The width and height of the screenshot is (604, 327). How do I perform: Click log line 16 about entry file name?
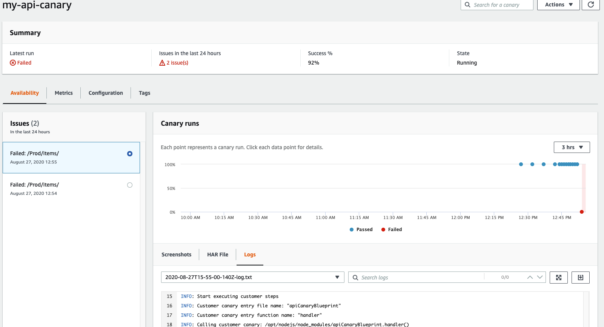(261, 306)
